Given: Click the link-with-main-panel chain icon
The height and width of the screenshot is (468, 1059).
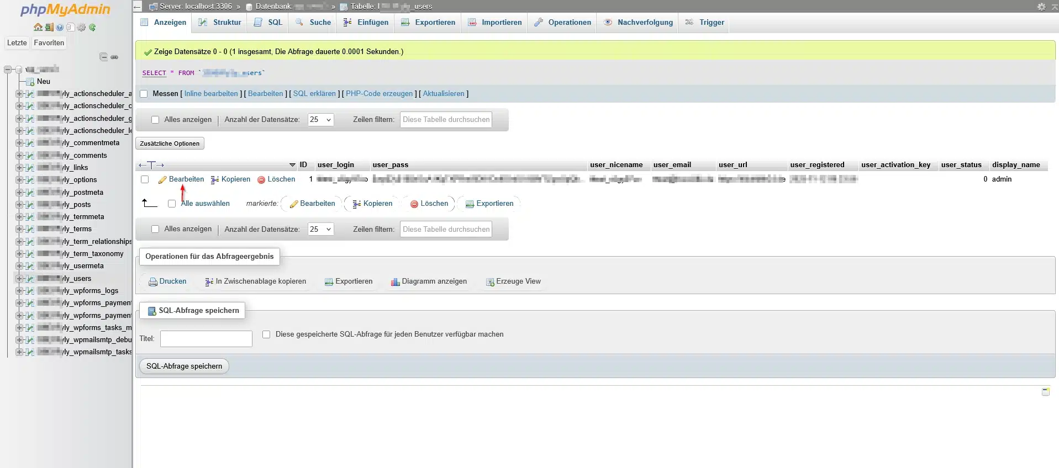Looking at the screenshot, I should 114,57.
